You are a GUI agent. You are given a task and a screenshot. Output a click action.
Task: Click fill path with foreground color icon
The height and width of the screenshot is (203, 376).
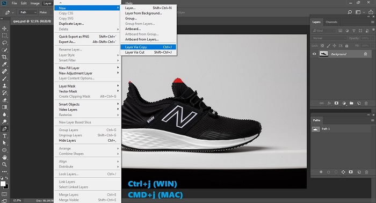[321, 172]
